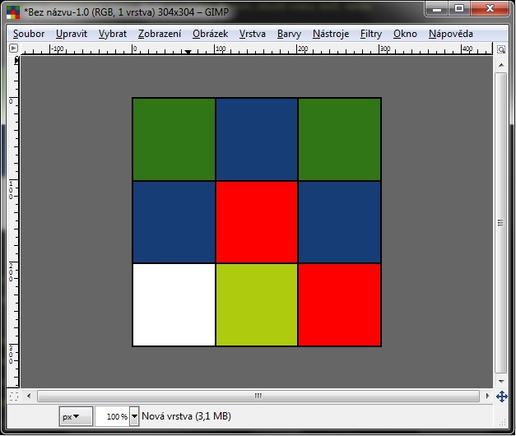Click the horizontal scrollbar thumb
The image size is (516, 436).
click(258, 397)
